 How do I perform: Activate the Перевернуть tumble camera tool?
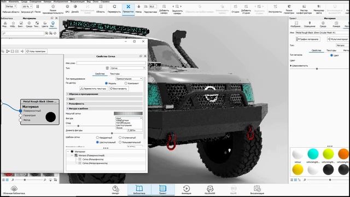tap(114, 9)
